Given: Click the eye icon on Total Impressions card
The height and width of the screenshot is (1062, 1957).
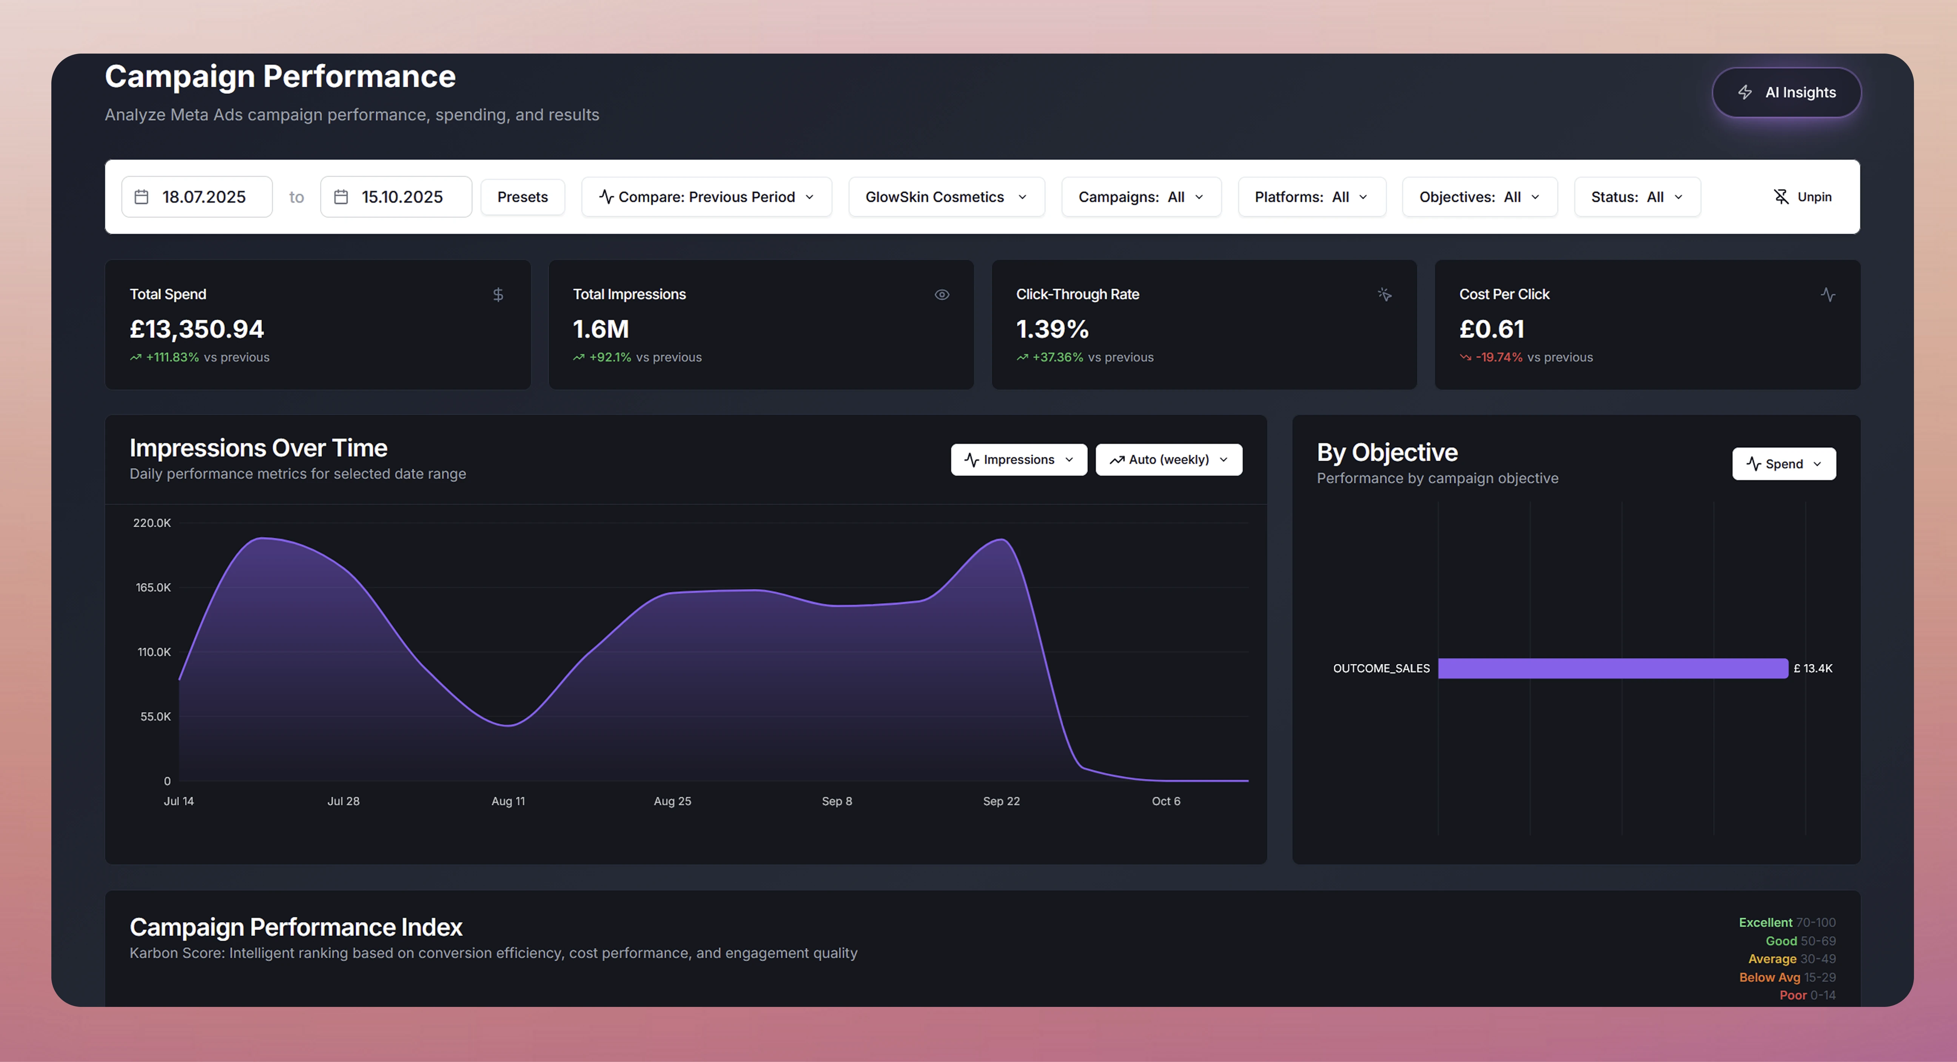Looking at the screenshot, I should click(941, 295).
